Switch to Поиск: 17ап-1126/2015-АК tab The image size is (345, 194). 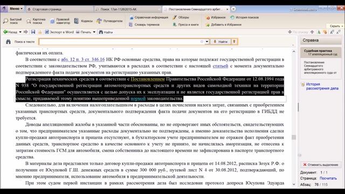pos(127,9)
